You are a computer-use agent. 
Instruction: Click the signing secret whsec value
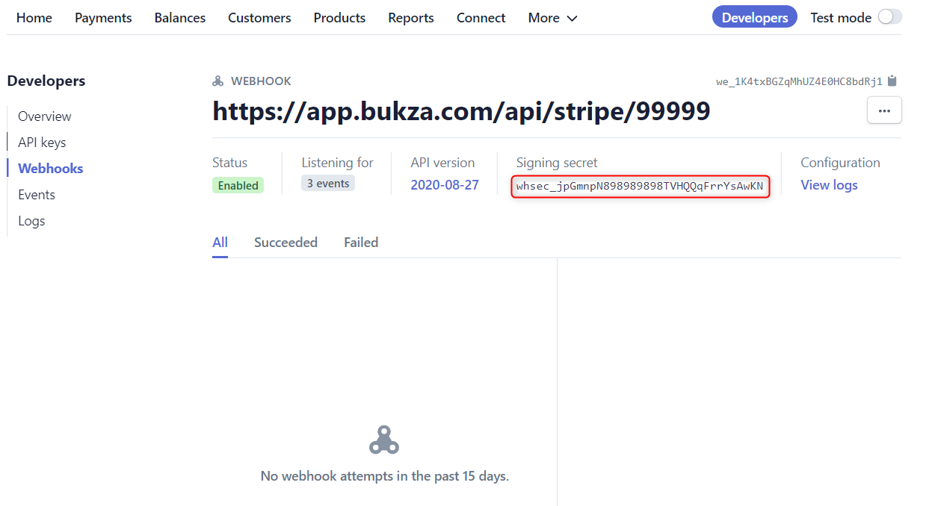[640, 186]
